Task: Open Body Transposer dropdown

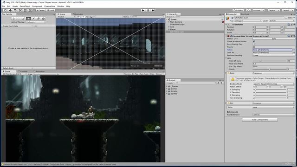Action: point(273,73)
